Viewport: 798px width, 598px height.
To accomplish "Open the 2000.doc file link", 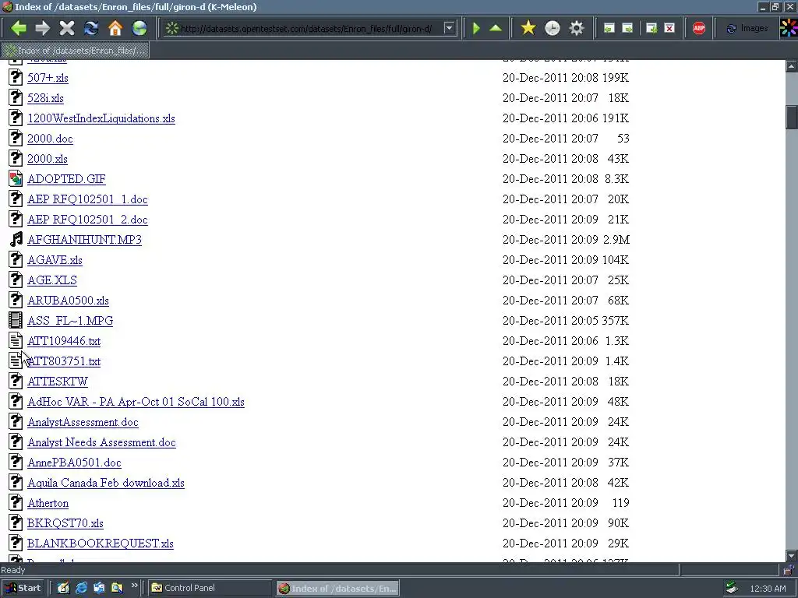I will (x=50, y=139).
